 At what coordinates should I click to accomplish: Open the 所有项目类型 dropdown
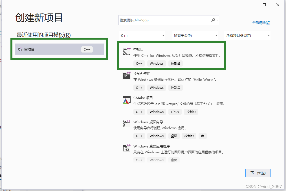[247, 35]
